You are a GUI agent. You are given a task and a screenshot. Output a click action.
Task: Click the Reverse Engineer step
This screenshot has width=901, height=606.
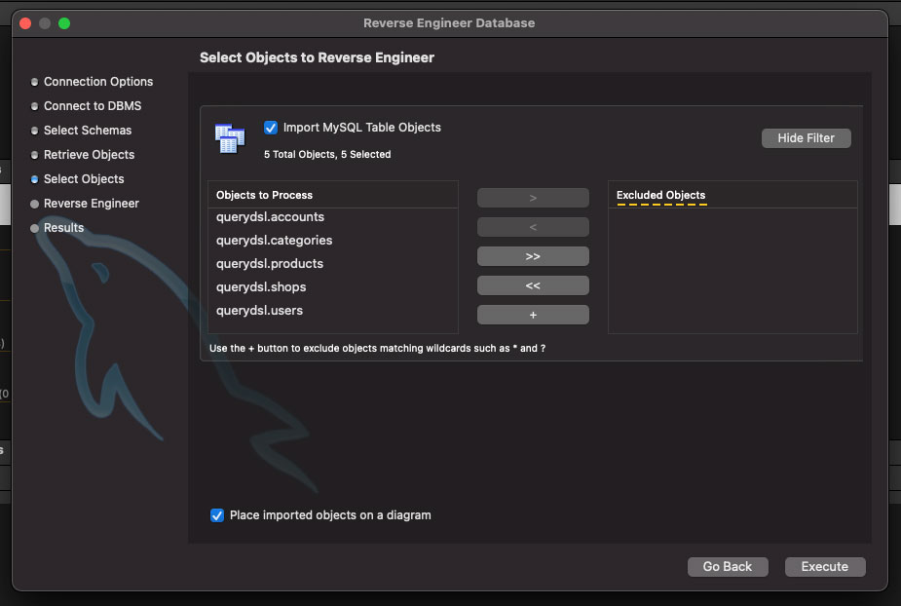click(92, 204)
